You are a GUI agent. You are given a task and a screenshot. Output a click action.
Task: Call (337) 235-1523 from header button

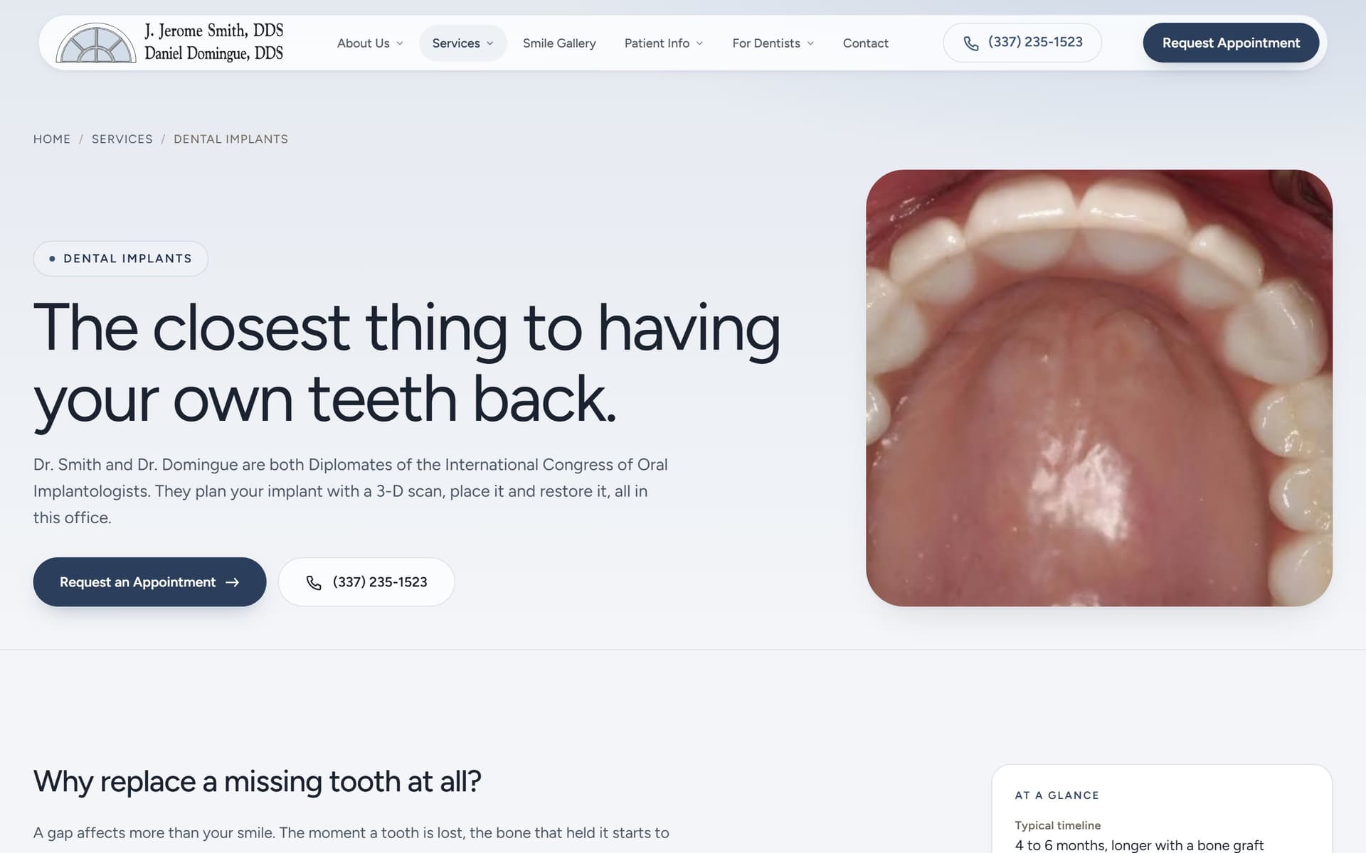click(x=1022, y=43)
